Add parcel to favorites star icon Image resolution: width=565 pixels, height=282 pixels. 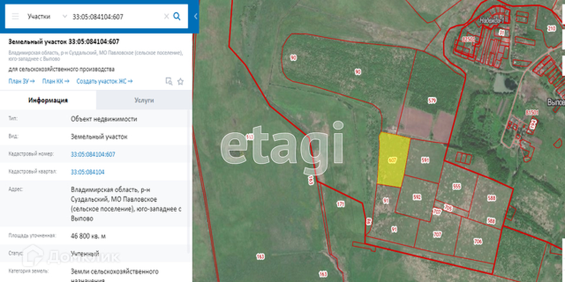click(181, 82)
